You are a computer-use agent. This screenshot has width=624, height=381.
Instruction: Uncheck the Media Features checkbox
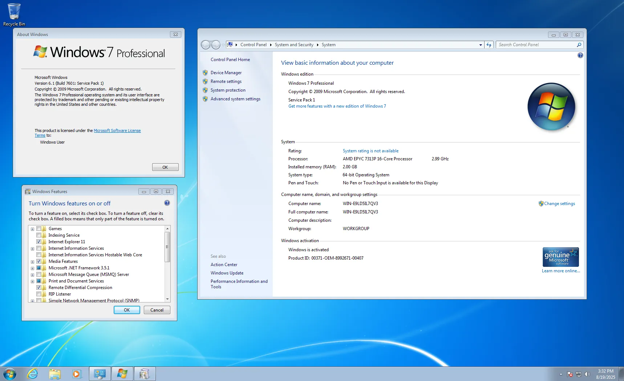tap(39, 261)
